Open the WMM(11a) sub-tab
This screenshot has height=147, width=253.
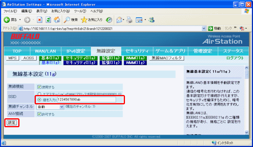tap(135, 58)
